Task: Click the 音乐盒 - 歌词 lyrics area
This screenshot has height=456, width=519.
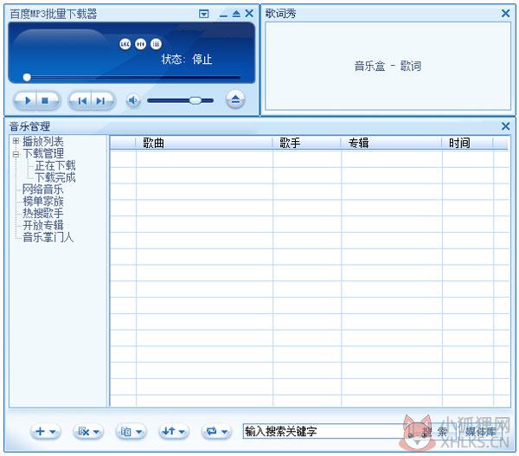Action: point(388,66)
